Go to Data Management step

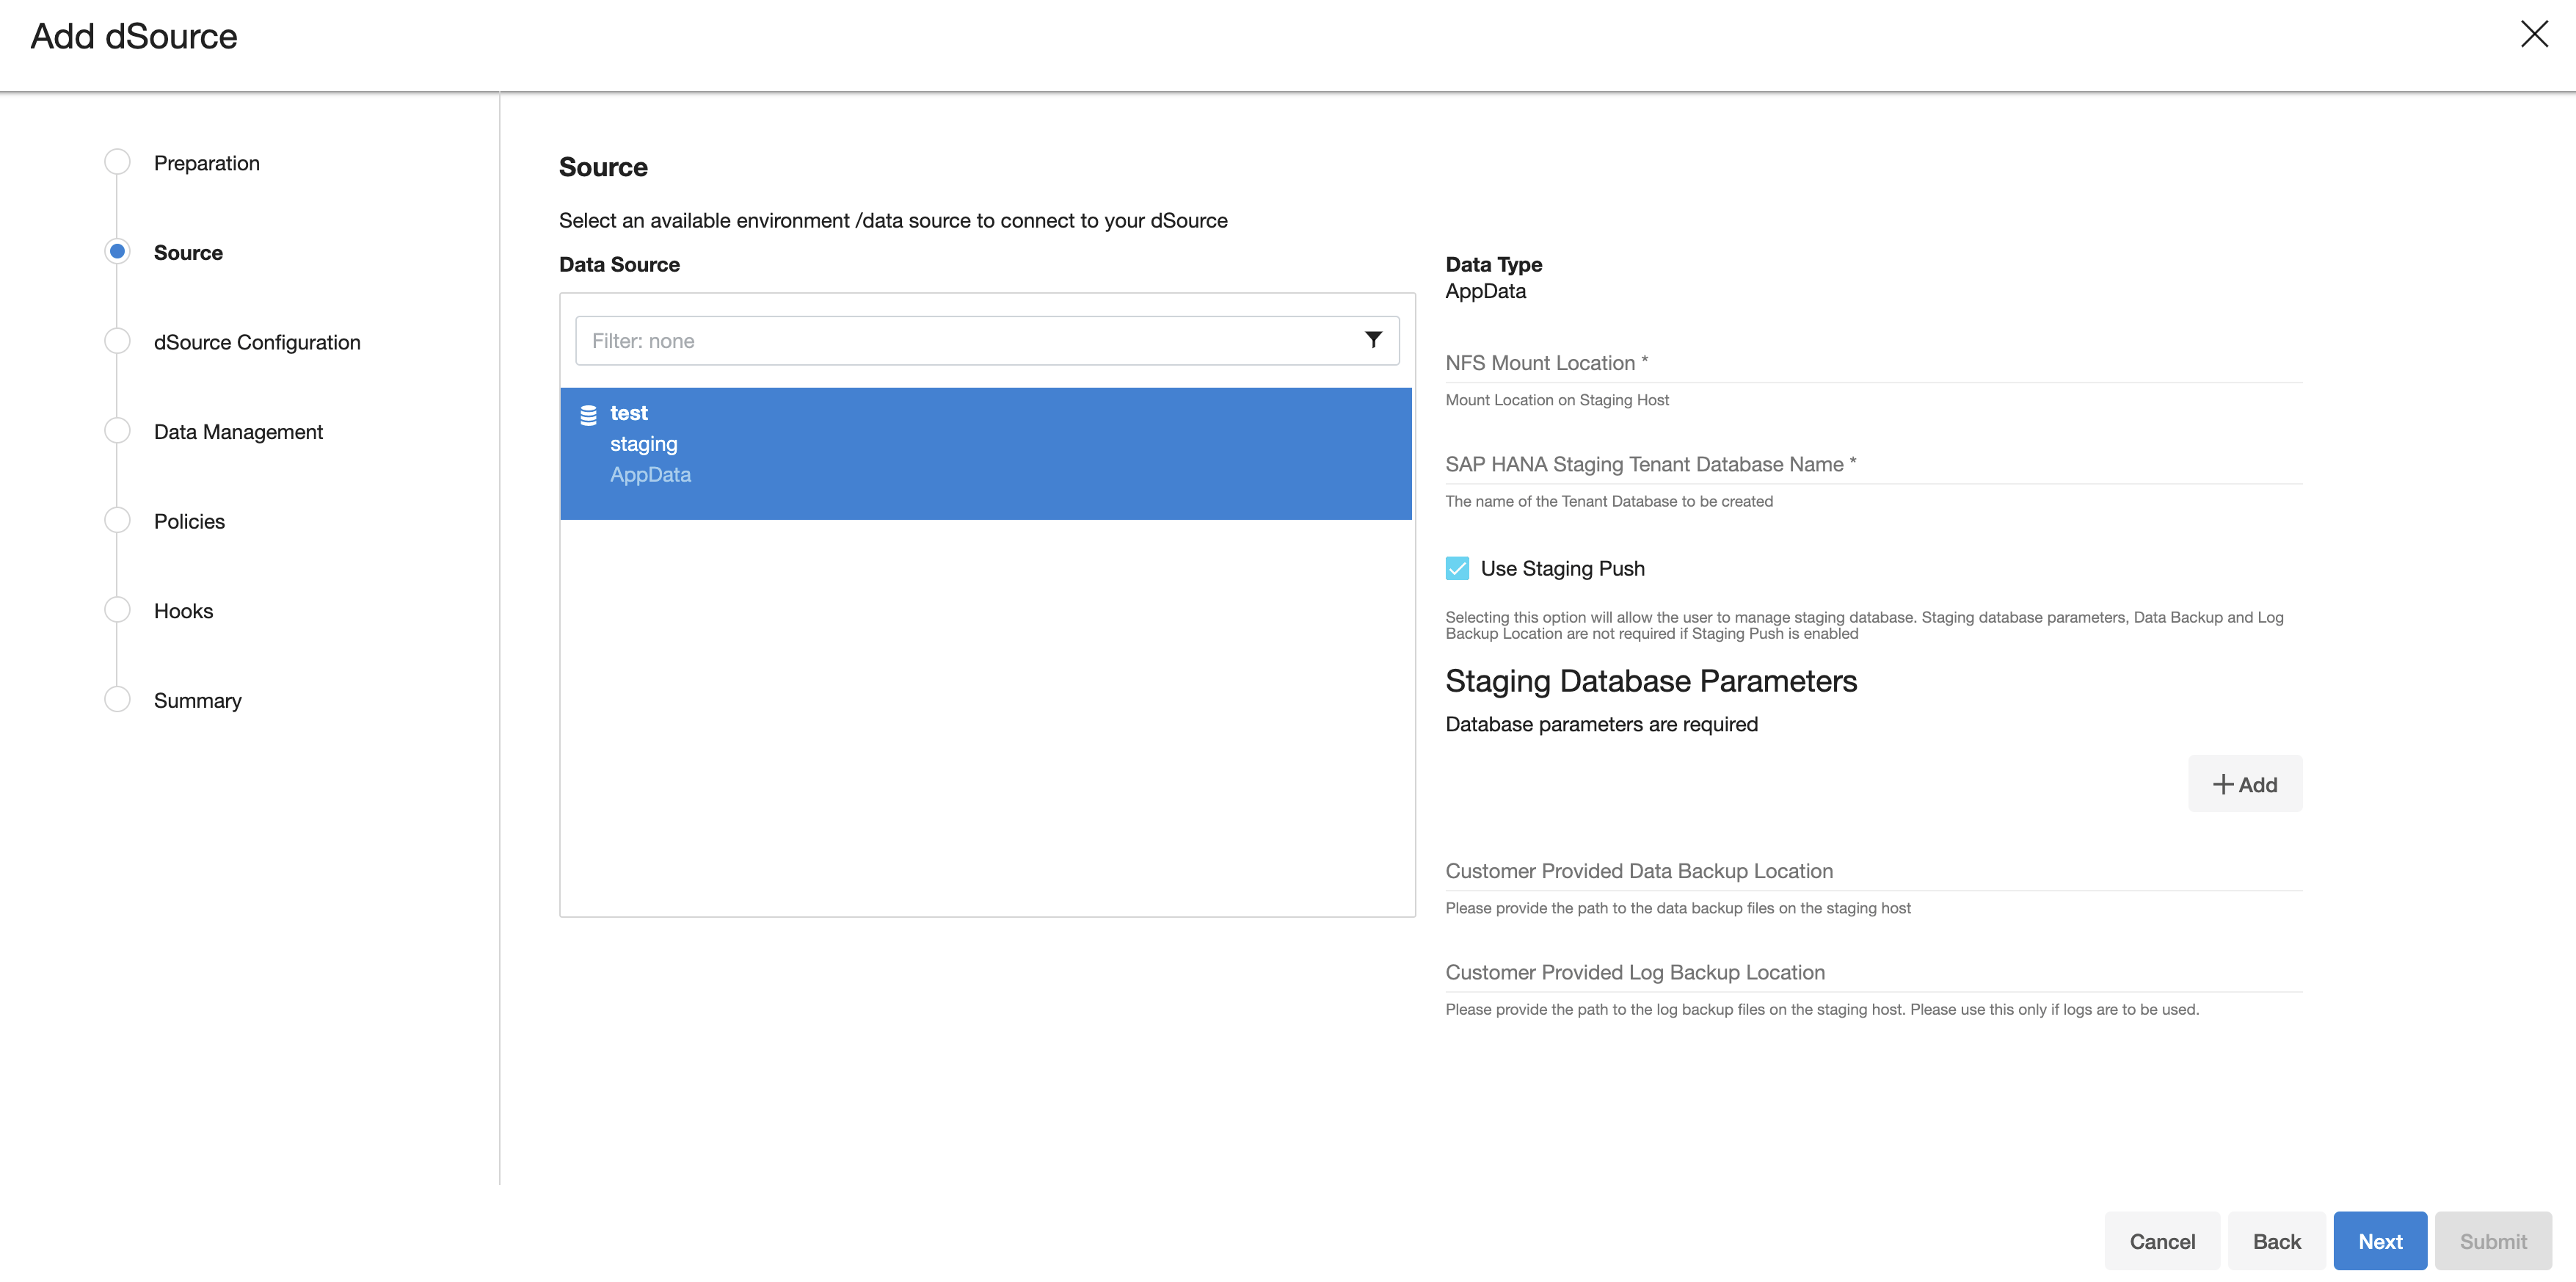[x=238, y=431]
